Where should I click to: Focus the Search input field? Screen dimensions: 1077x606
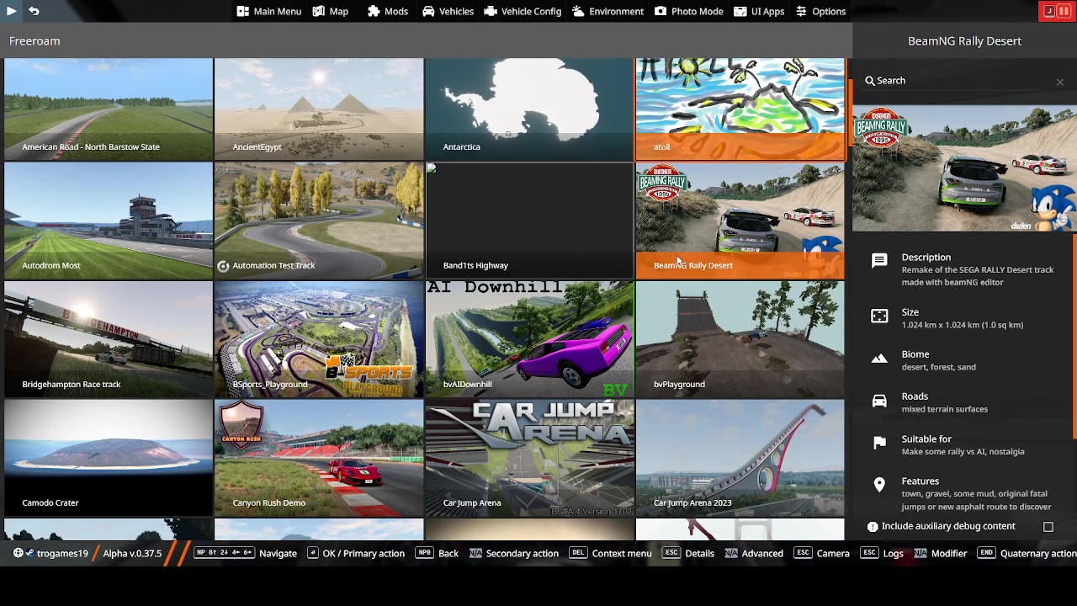coord(964,81)
